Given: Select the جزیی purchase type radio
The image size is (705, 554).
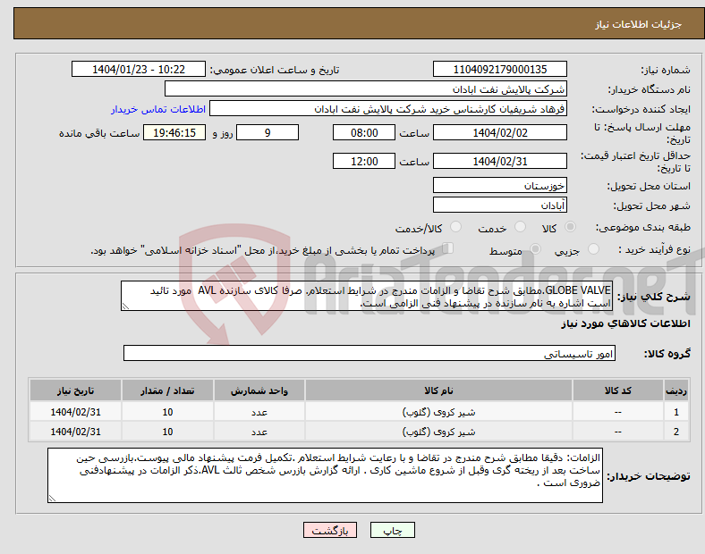Looking at the screenshot, I should [x=593, y=248].
